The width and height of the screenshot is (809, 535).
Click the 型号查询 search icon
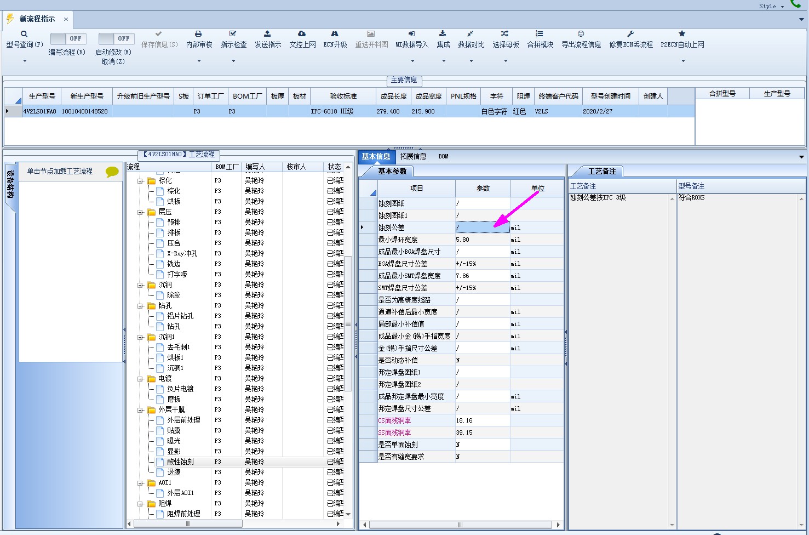coord(24,34)
